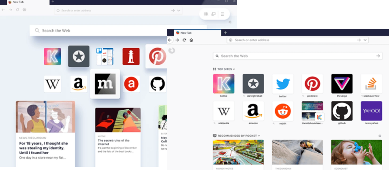The image size is (389, 170).
Task: Open theverge top site tile
Action: point(342,83)
